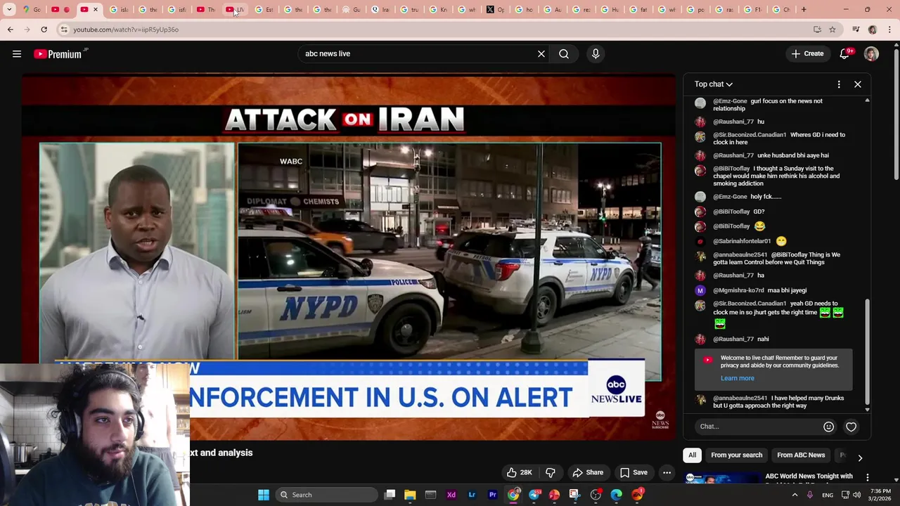Open more actions menu below video

tap(667, 472)
